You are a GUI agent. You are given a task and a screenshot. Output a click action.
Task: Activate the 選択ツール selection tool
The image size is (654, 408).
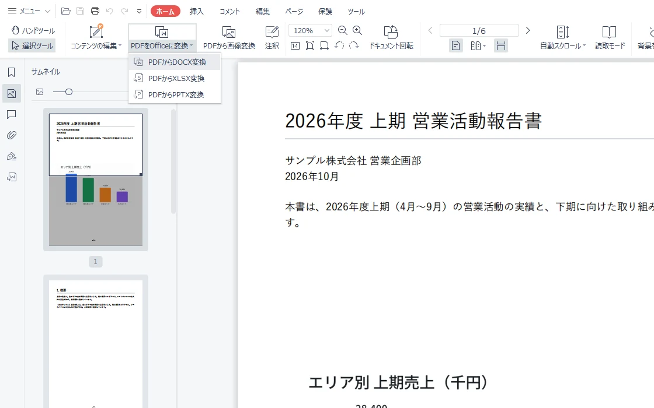pos(32,45)
